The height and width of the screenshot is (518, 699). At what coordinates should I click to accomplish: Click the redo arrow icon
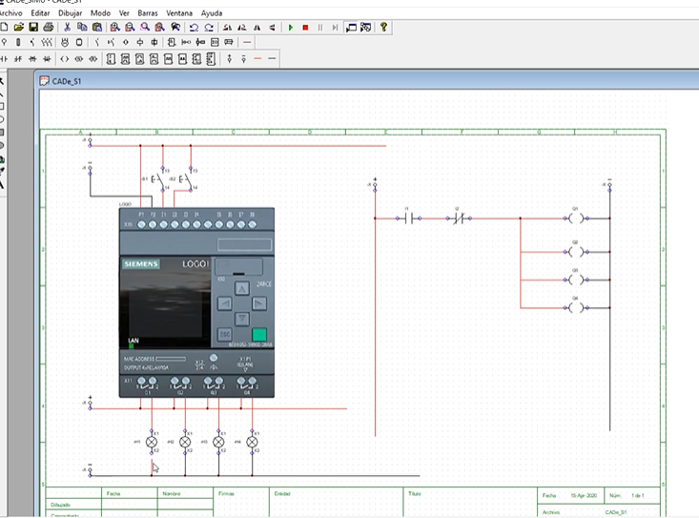tap(209, 28)
